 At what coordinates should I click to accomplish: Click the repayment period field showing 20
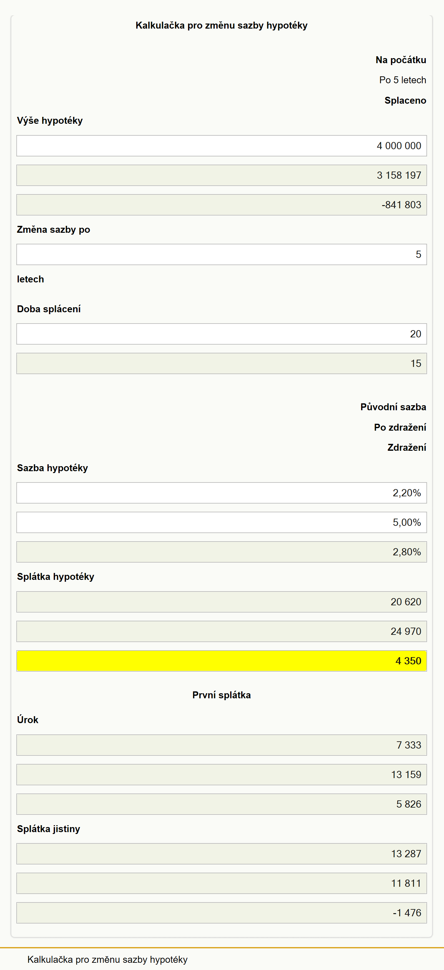point(222,334)
